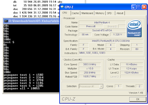The height and width of the screenshot is (105, 148).
Task: Click the 'Version 1.49' text
Action: coord(136,93)
